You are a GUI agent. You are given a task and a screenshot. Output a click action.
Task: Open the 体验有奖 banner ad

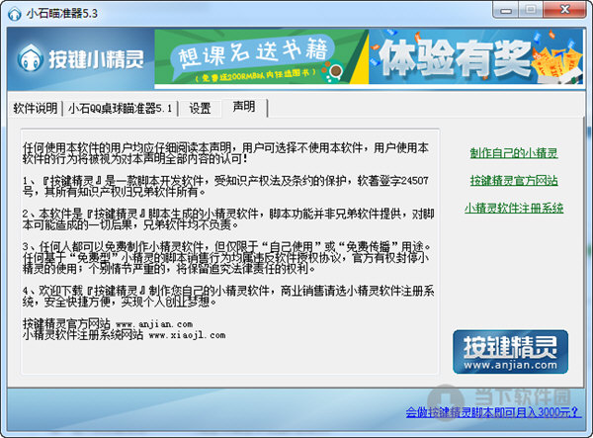pos(476,57)
